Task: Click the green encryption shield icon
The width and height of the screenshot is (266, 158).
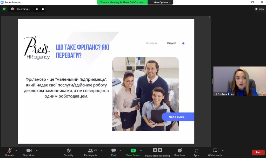Action: point(4,9)
